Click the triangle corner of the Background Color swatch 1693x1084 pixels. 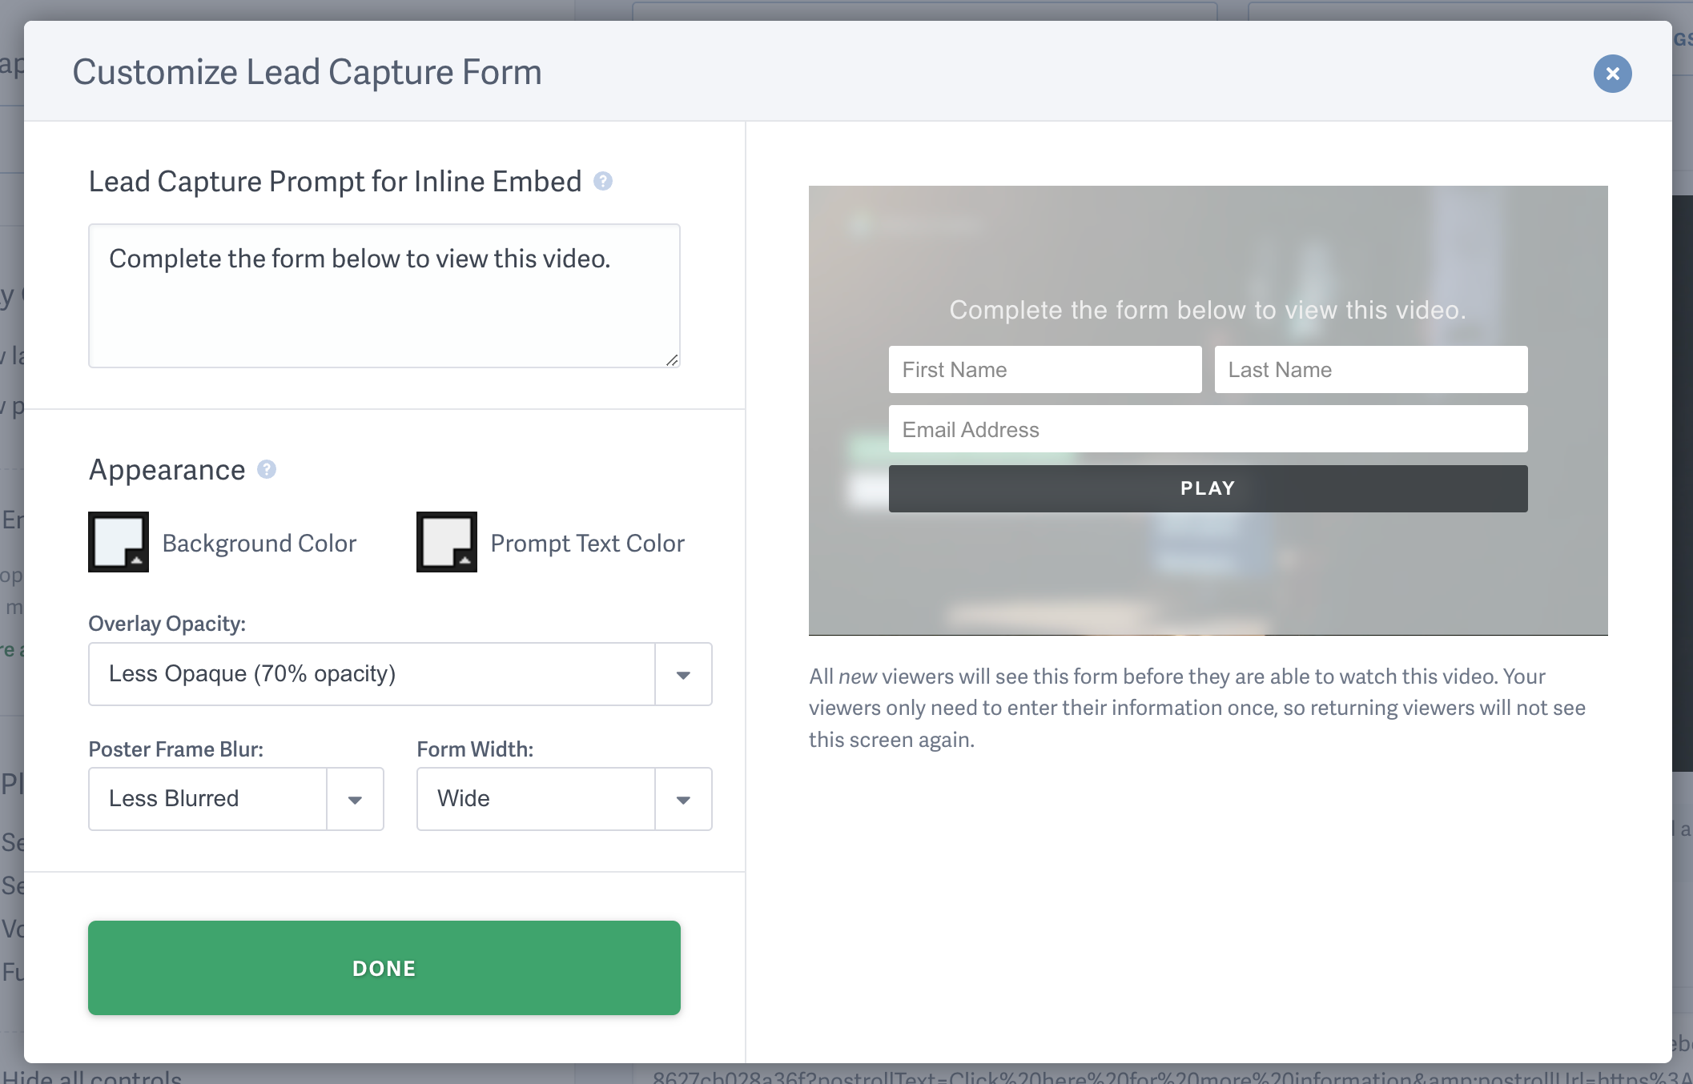pyautogui.click(x=138, y=562)
